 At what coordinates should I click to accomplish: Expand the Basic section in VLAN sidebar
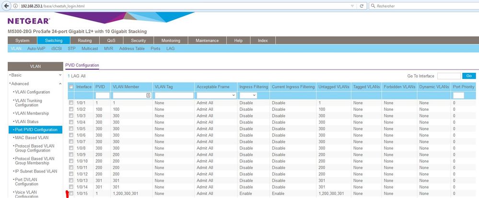60,75
